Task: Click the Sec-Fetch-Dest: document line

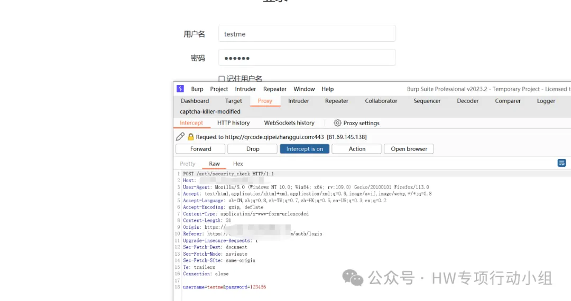Action: 215,247
